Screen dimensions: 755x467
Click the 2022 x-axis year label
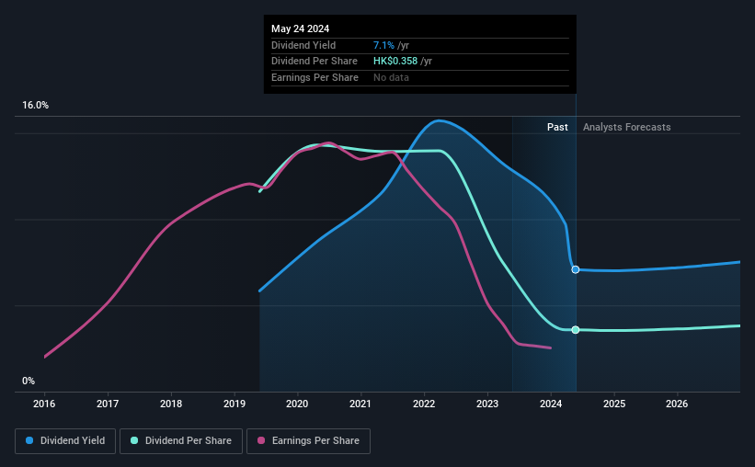(x=424, y=404)
